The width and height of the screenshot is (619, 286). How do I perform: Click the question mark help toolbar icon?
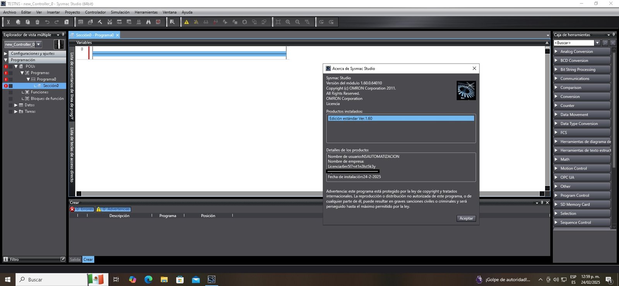pos(67,22)
